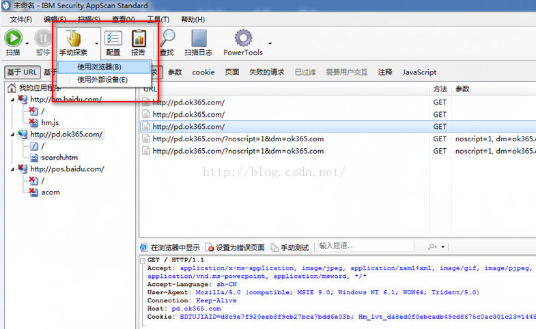
Task: Click the Pause (暂停) toolbar icon
Action: tap(43, 38)
